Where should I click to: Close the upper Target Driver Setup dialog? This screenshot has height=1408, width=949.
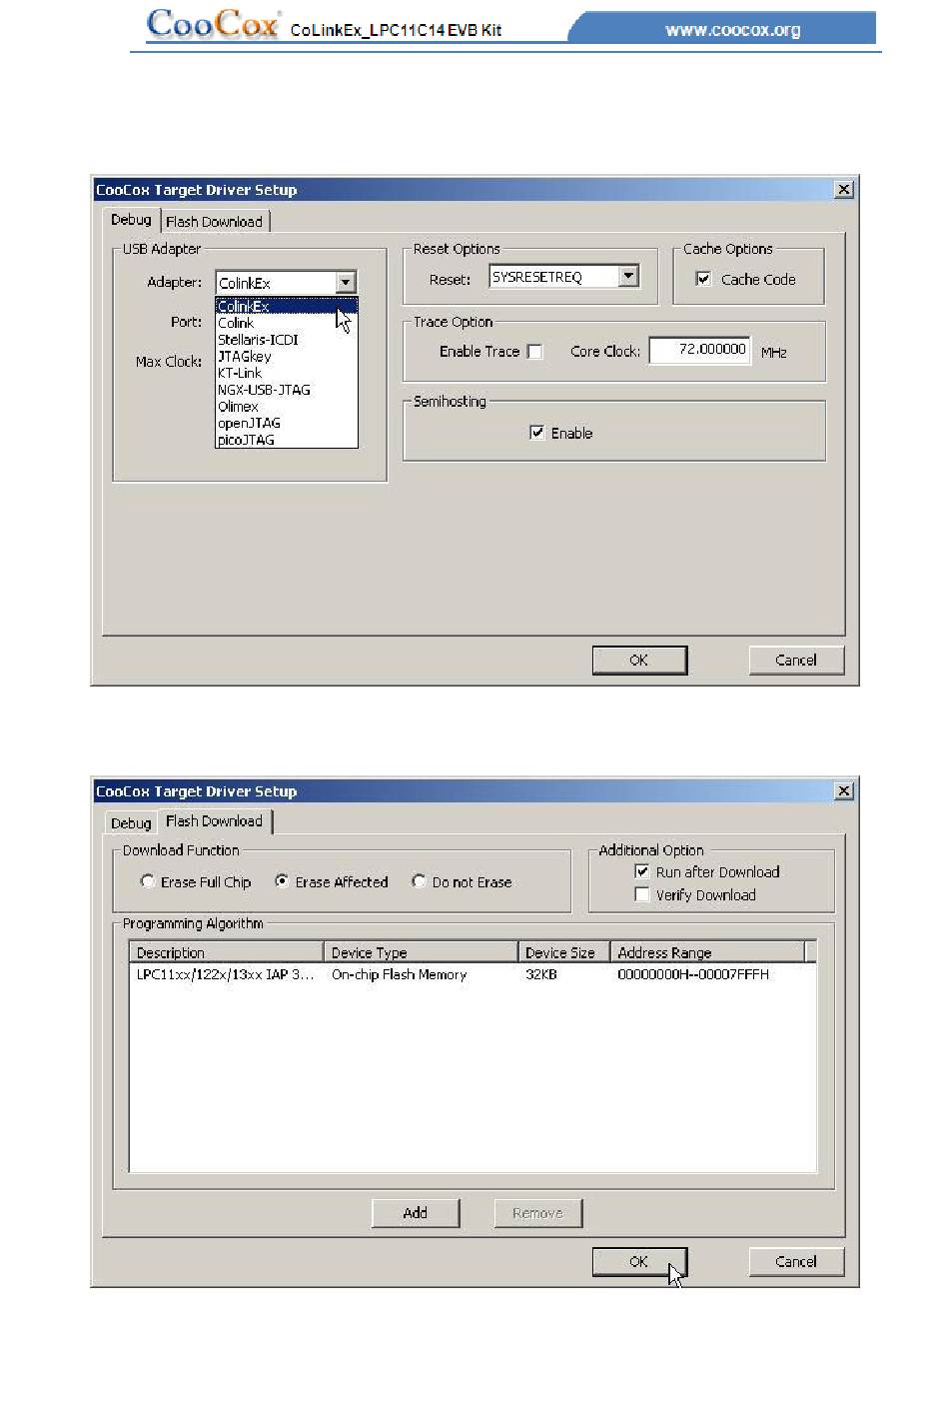click(x=844, y=189)
